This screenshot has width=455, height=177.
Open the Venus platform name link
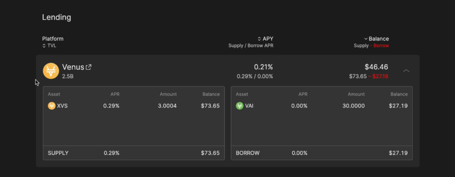73,67
